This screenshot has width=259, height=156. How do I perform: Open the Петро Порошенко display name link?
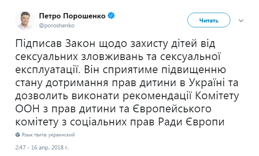[x=72, y=16]
